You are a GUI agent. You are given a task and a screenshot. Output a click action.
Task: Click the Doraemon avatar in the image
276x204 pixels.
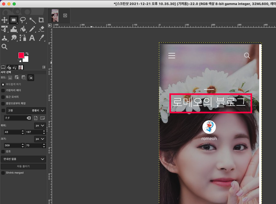coord(209,127)
